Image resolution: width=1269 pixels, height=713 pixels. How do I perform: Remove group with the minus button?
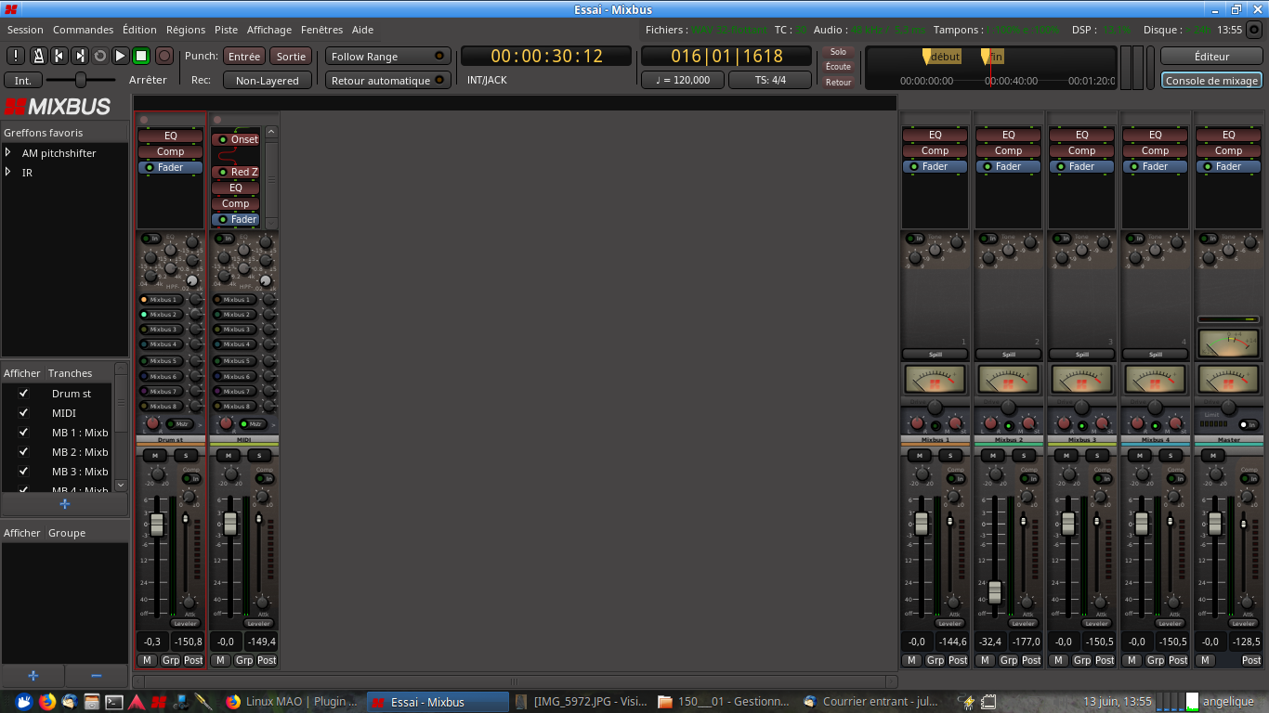[x=96, y=676]
